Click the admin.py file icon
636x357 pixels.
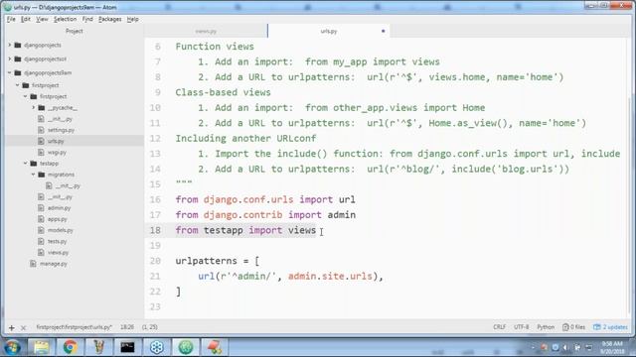click(x=41, y=207)
